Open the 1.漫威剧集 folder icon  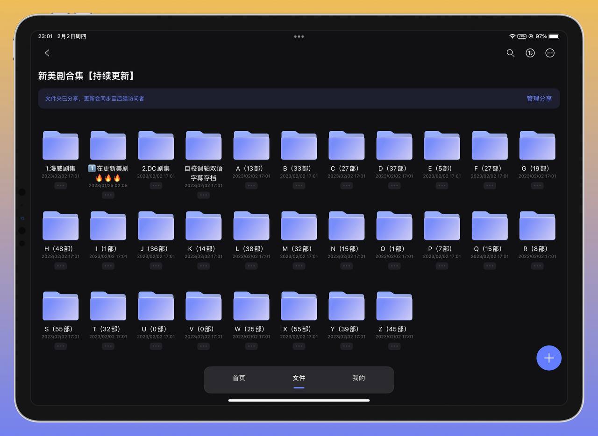[x=61, y=145]
